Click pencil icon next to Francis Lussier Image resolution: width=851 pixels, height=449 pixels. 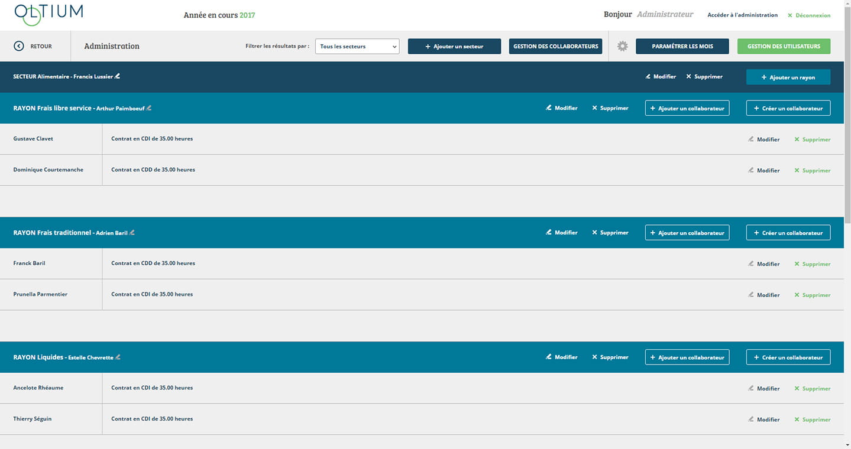[117, 76]
